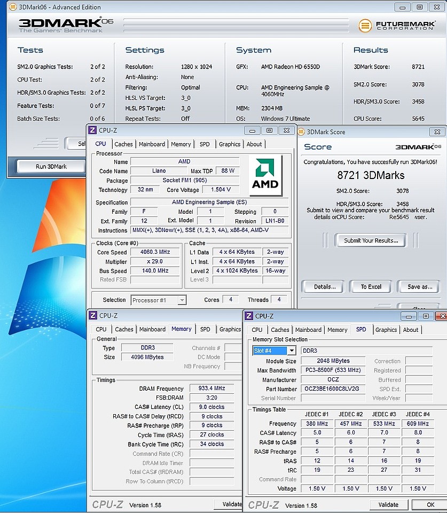
Task: Click the 3DMark Score window title icon
Action: point(302,132)
